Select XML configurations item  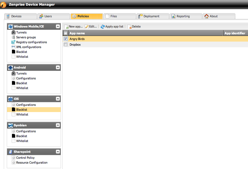coord(28,47)
